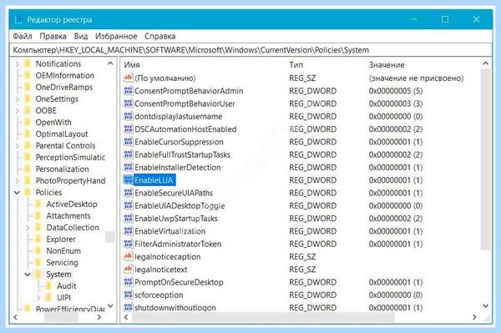Select the OEMInformation key

[x=65, y=76]
